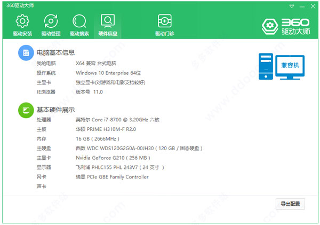Click Windows 10 Enterprise 64位 text
The width and height of the screenshot is (320, 225).
(x=108, y=73)
